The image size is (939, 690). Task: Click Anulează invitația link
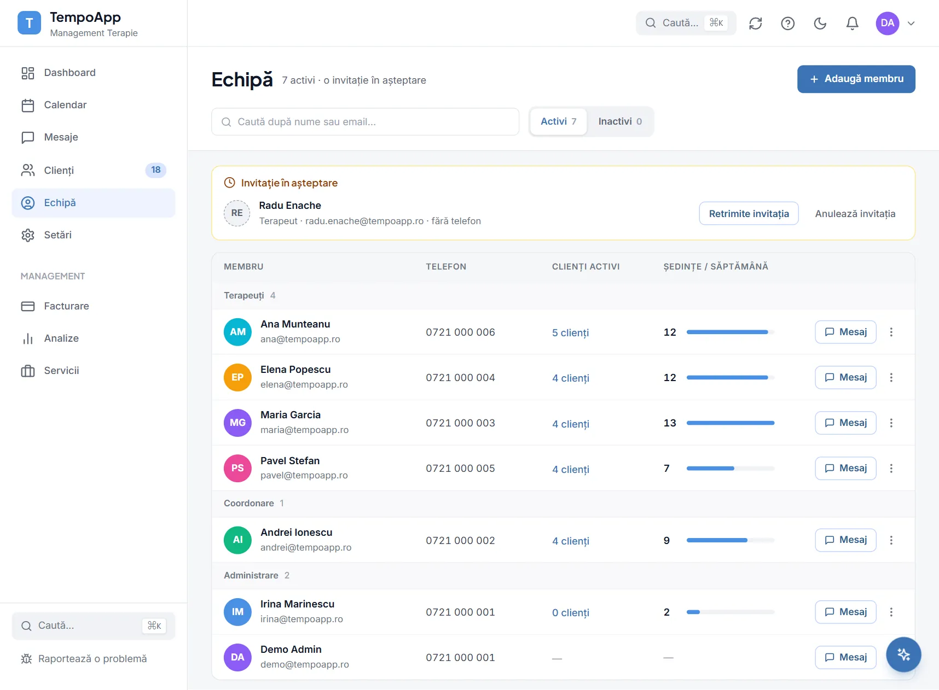[855, 214]
